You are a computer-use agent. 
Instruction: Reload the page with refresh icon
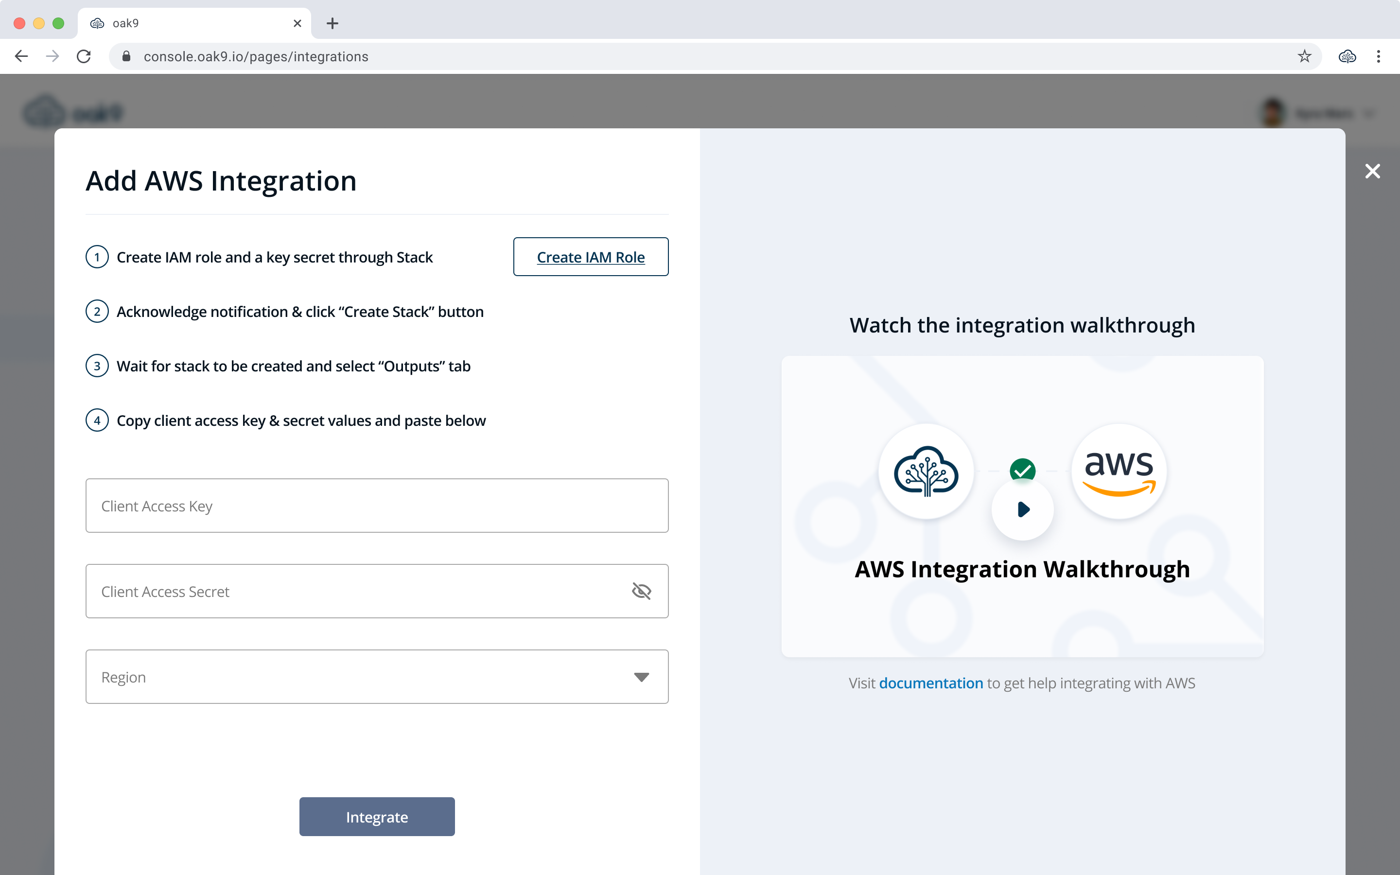click(x=84, y=56)
